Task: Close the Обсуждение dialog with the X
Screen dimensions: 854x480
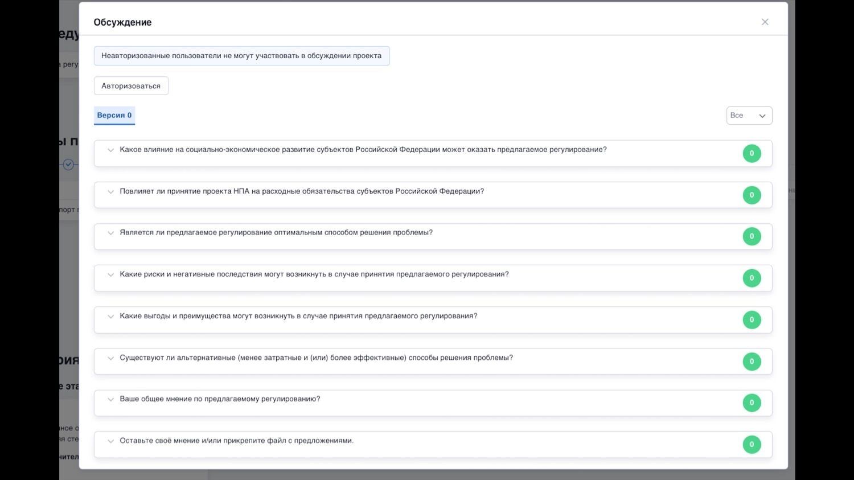Action: click(x=765, y=22)
